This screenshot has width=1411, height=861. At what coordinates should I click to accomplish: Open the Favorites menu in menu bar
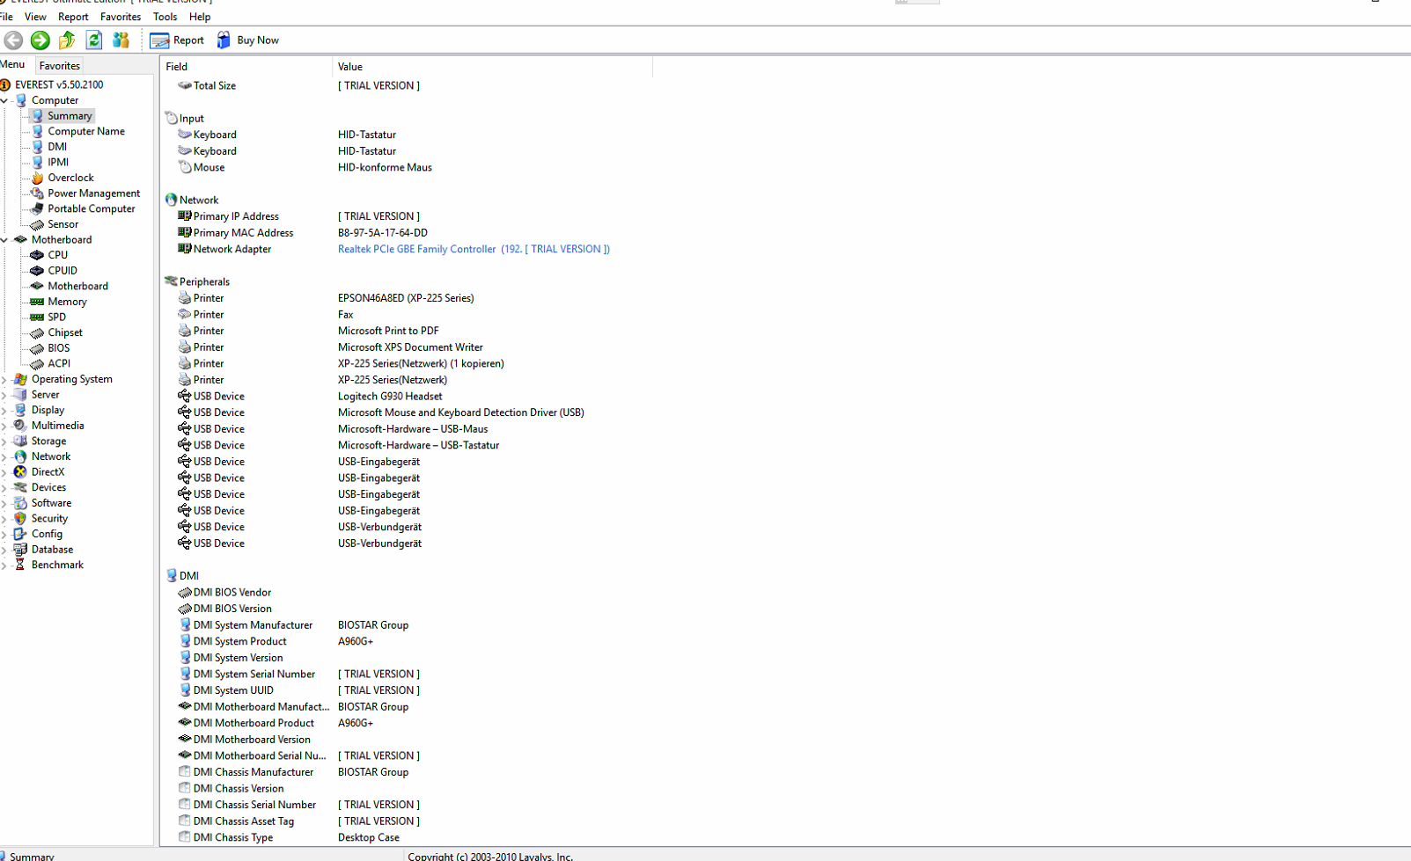click(121, 17)
